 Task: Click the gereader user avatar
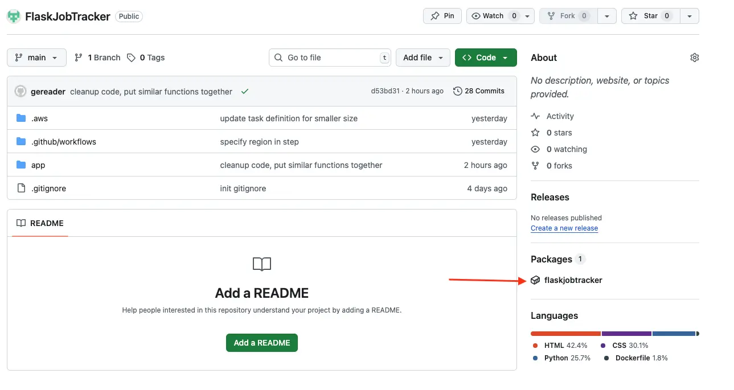pyautogui.click(x=20, y=92)
